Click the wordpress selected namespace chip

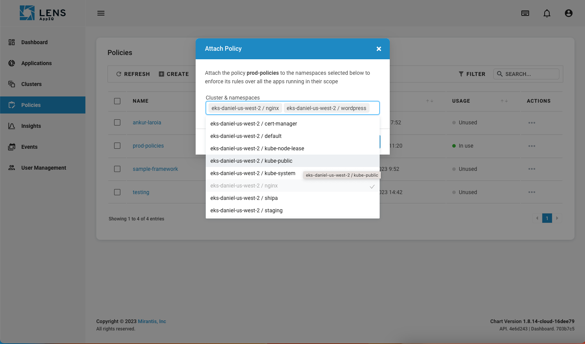[326, 108]
